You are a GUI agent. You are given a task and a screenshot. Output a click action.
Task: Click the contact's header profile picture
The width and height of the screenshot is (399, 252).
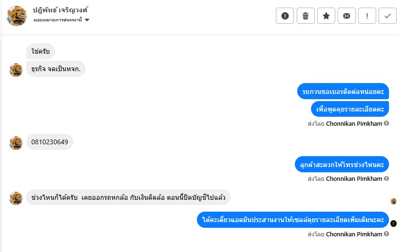17,16
